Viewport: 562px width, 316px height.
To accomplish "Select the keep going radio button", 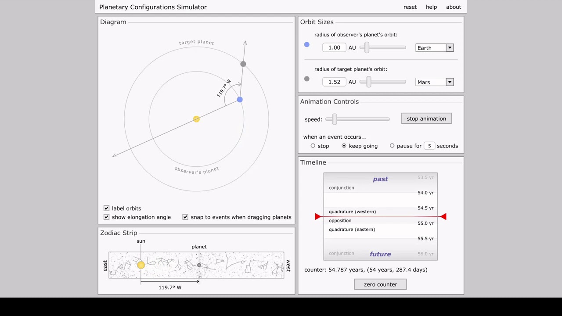I will click(x=344, y=146).
